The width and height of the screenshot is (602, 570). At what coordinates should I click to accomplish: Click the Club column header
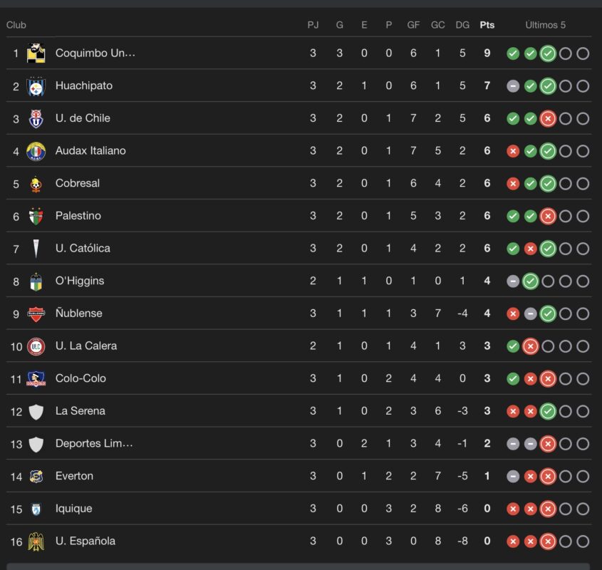point(16,25)
